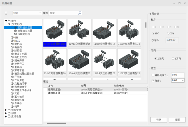Viewport: 188px width, 127px height.
Task: Select thumbnail 110kV变压器模型21
Action: (x=80, y=62)
